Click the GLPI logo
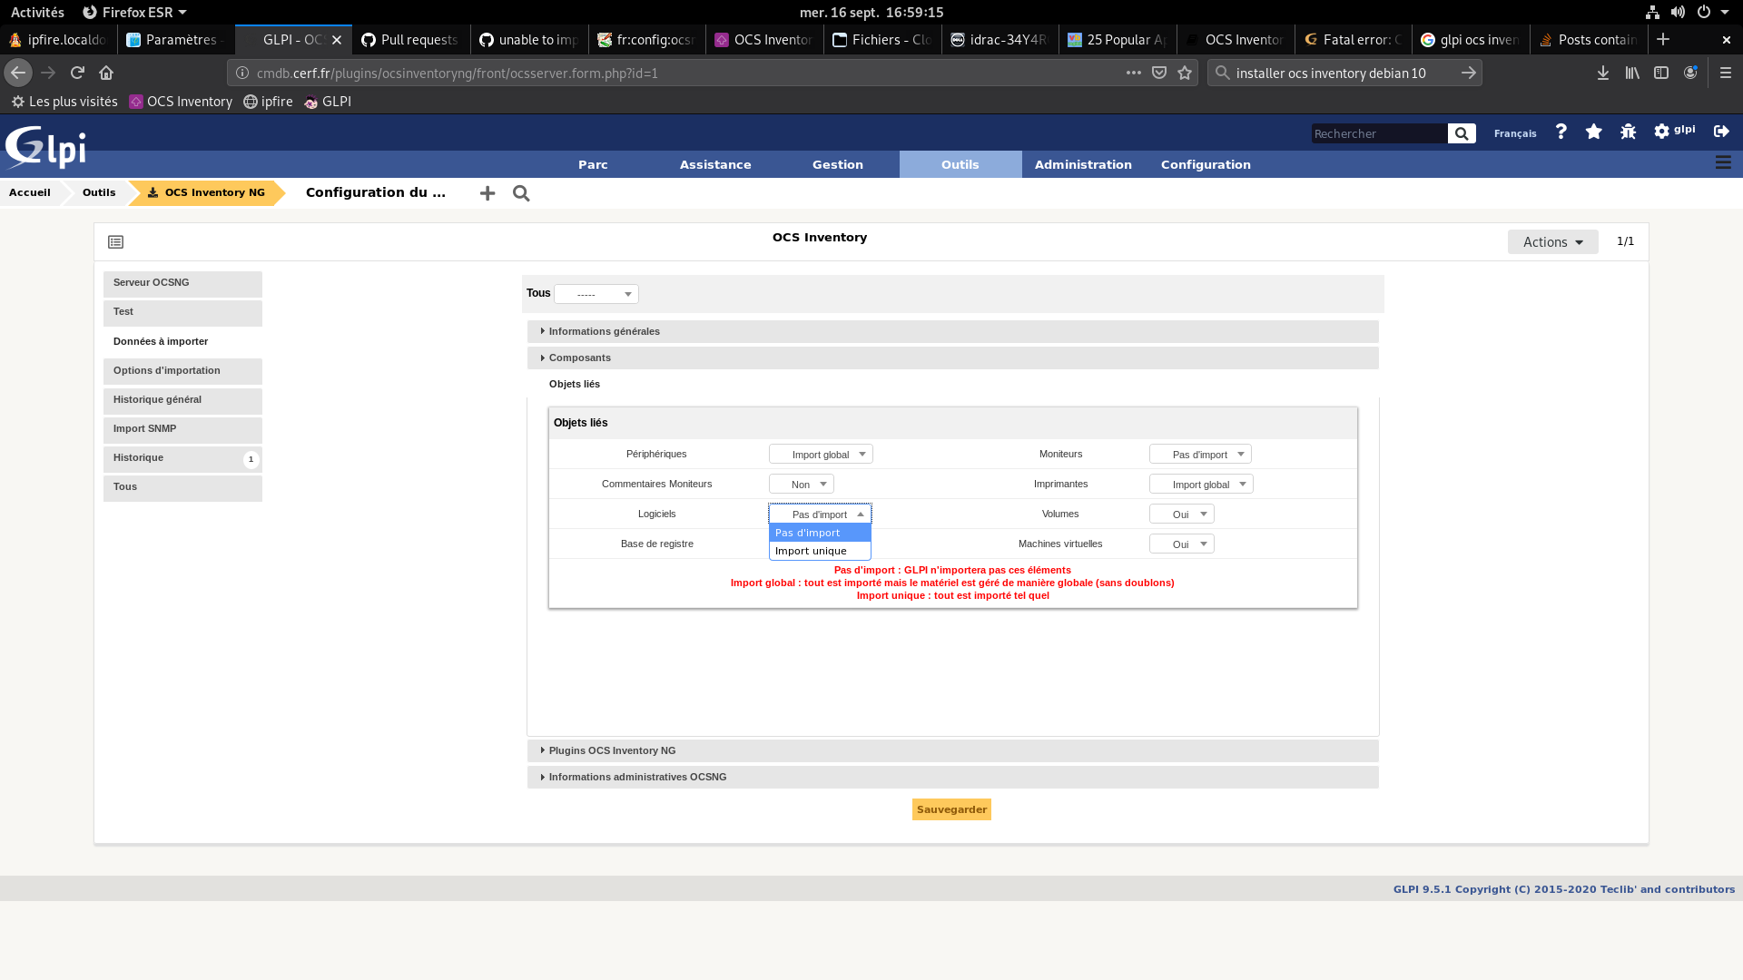 [x=45, y=147]
